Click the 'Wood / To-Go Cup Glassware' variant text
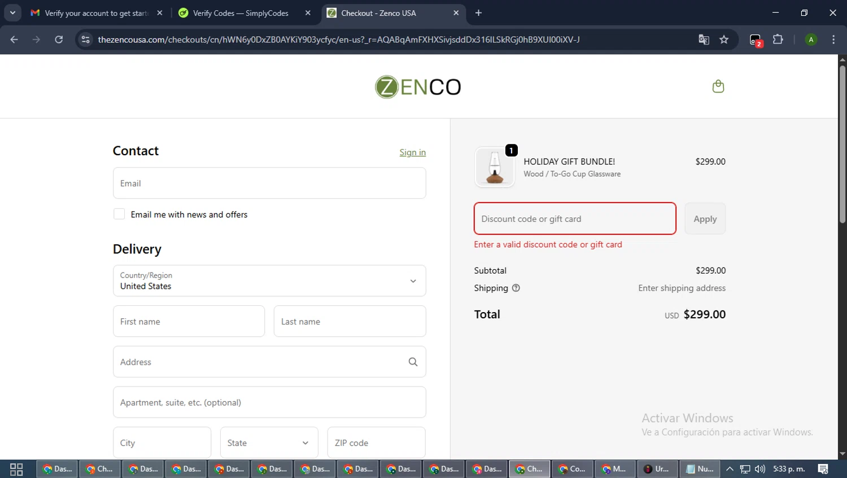This screenshot has width=847, height=478. click(x=572, y=174)
